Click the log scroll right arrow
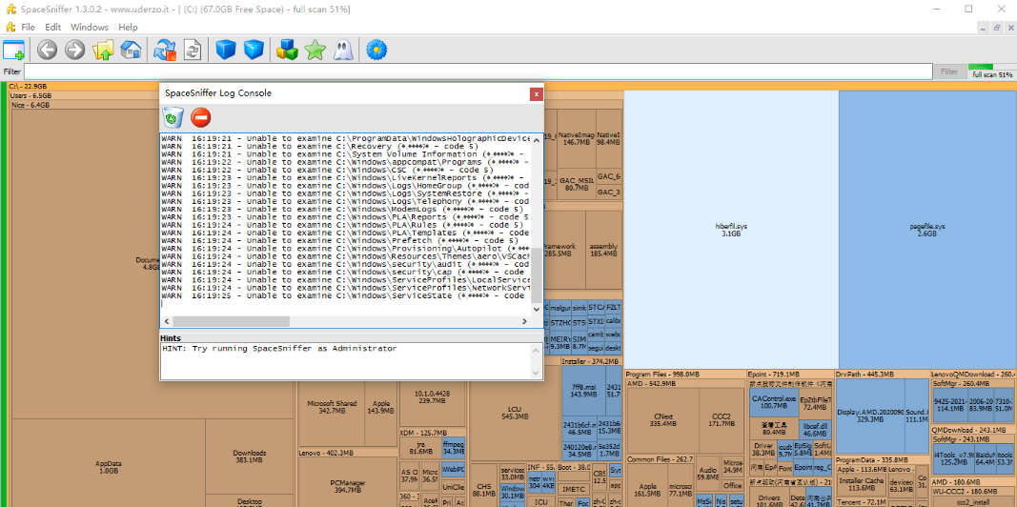1017x507 pixels. (x=525, y=321)
